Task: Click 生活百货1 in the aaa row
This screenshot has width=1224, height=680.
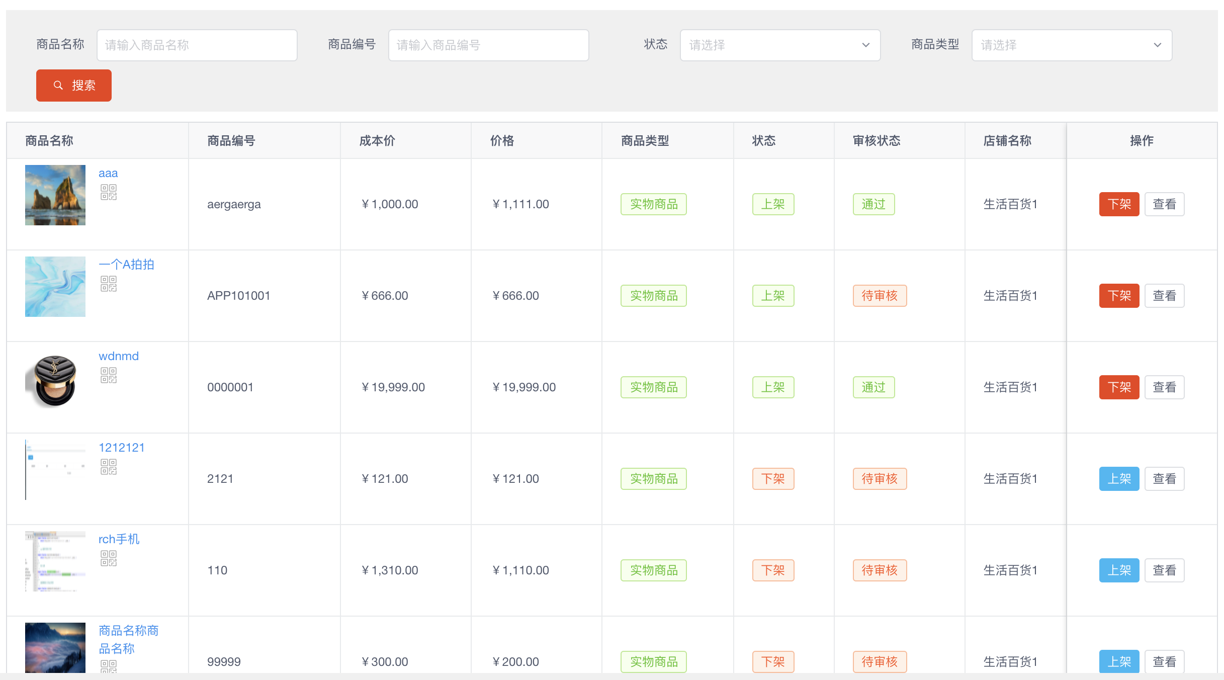Action: point(1010,204)
